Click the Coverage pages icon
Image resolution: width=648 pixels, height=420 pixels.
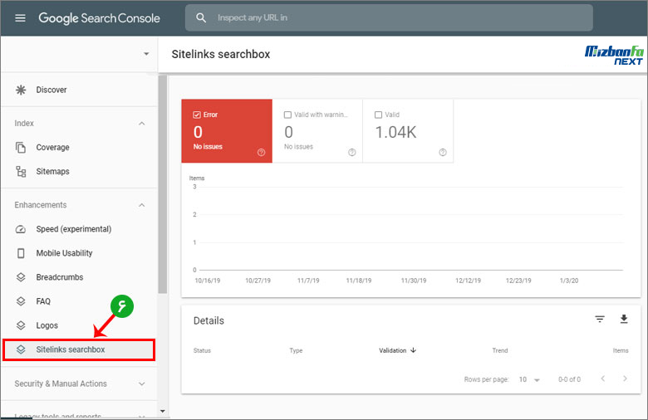point(21,148)
